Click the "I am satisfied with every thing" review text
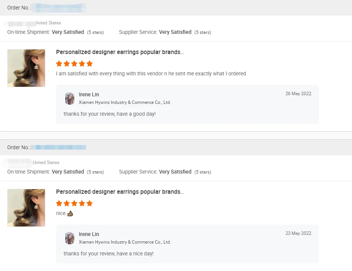Viewport: 352px width, 271px height. point(151,73)
